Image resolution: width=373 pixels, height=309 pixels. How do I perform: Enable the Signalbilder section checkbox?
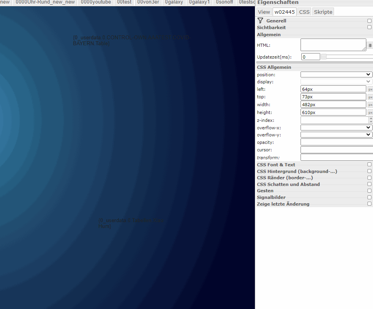(x=369, y=197)
